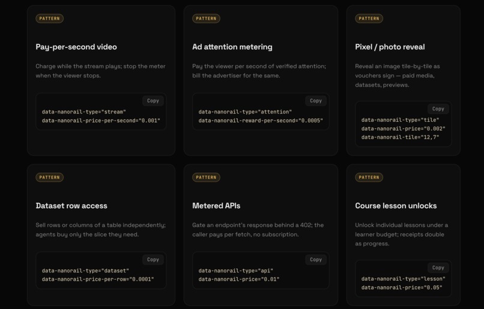
Task: Click the data-nanorail-type="dataset" code line
Action: (x=85, y=271)
